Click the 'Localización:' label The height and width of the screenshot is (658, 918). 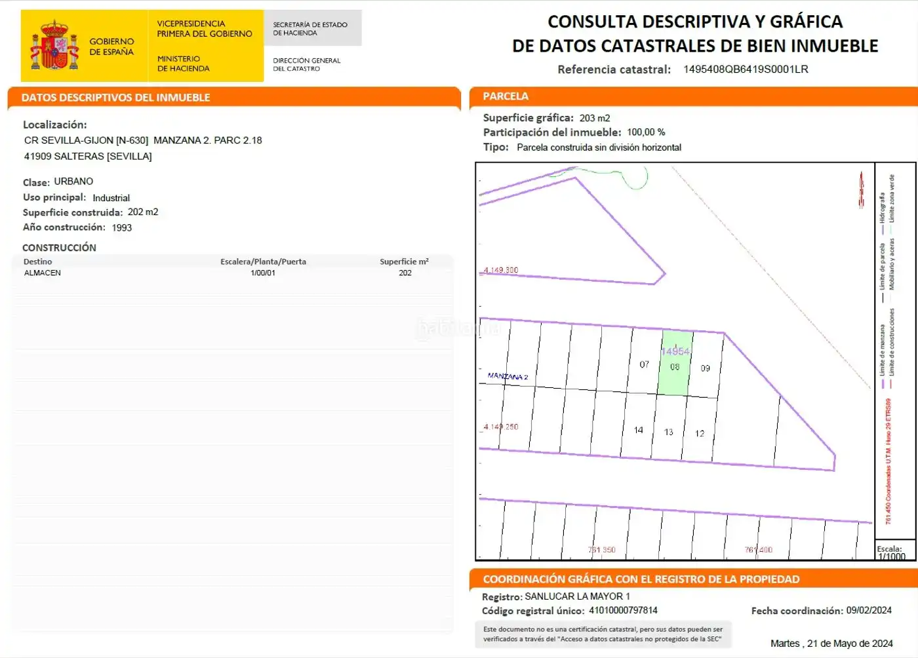pyautogui.click(x=55, y=125)
